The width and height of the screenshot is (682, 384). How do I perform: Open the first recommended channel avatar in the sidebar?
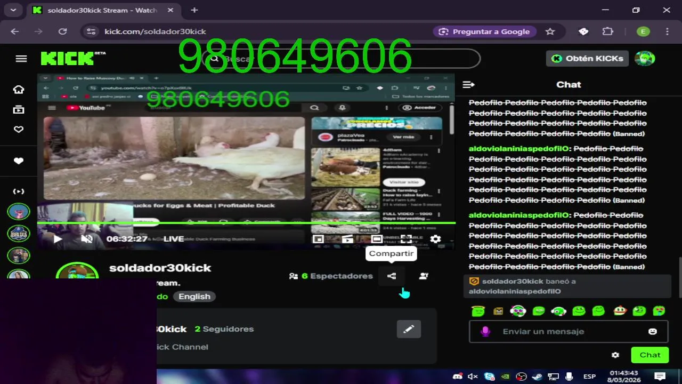tap(19, 212)
